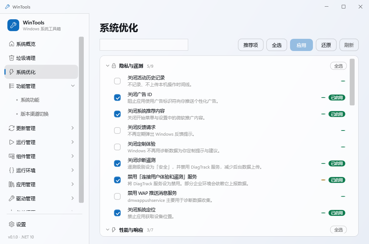Click version text v0.1.0 · .NET 10
369x244 pixels.
tap(21, 237)
